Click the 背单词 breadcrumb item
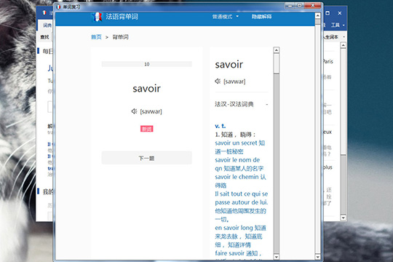The width and height of the screenshot is (393, 262). pos(121,37)
